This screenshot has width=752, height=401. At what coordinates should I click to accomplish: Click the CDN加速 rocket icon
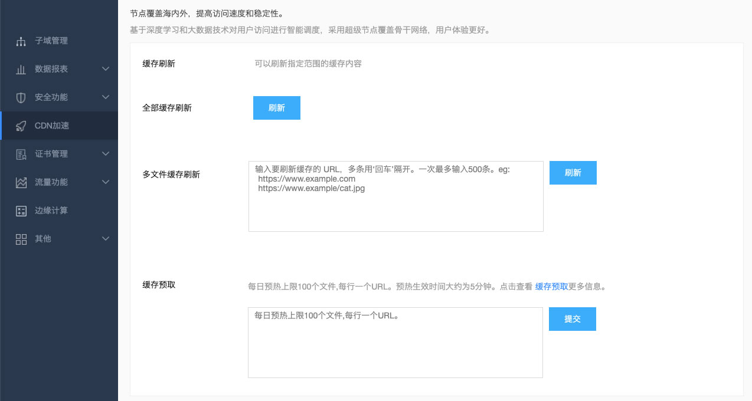[x=21, y=126]
